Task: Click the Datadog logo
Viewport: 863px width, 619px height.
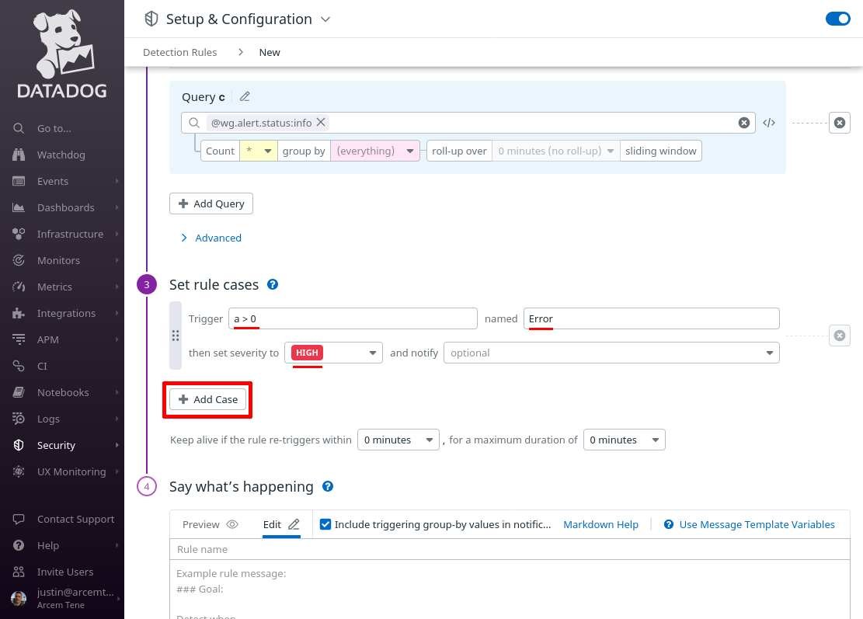Action: coord(62,54)
